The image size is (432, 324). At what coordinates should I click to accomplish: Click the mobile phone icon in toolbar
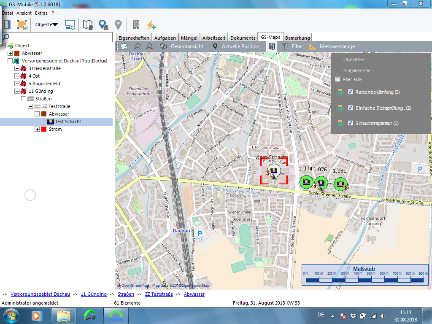pos(136,25)
